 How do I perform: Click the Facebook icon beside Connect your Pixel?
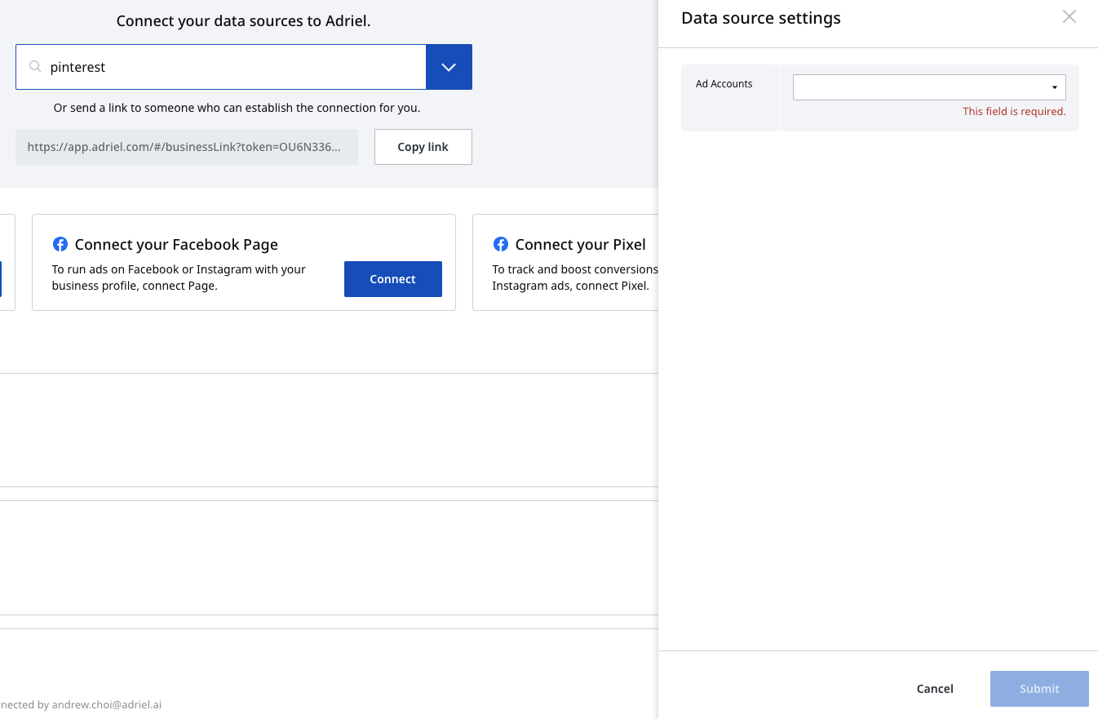pos(500,244)
